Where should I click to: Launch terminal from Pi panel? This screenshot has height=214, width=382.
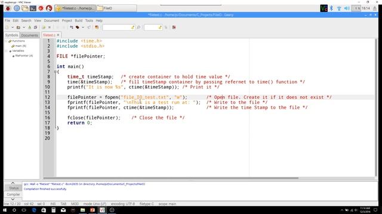(33, 8)
